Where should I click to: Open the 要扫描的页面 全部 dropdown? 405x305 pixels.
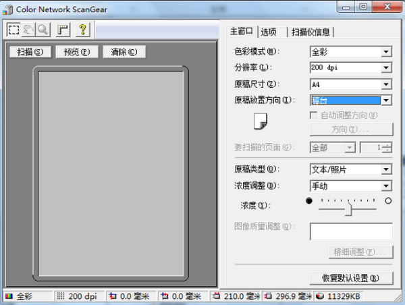point(350,148)
